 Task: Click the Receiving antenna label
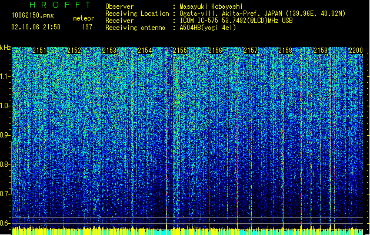(135, 28)
